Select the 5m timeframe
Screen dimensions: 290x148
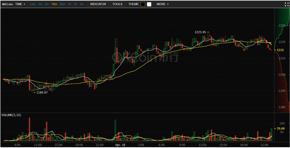(x=47, y=4)
